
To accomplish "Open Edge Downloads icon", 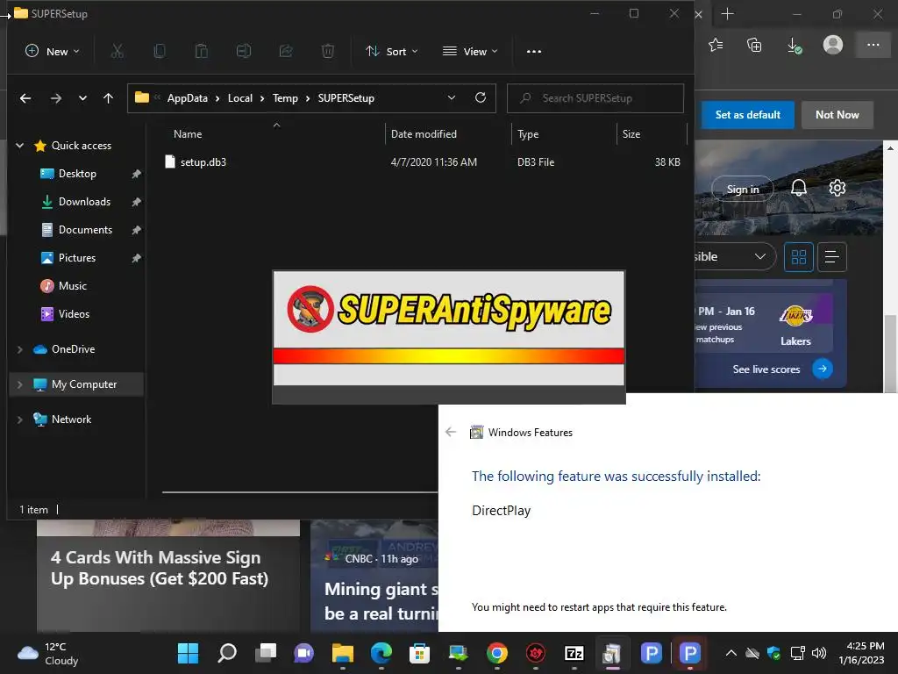I will (794, 45).
